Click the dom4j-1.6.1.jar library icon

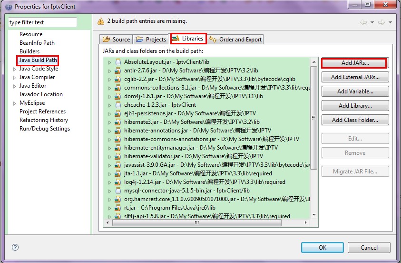[x=118, y=96]
